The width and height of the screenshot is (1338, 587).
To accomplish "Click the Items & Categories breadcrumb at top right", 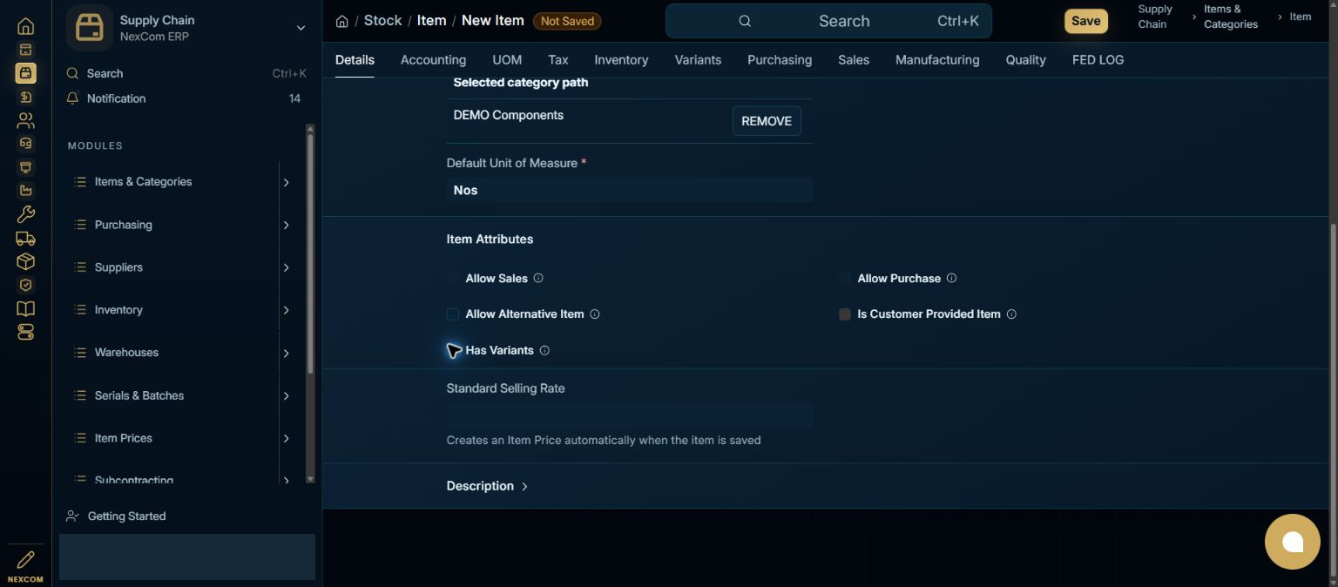I will point(1230,17).
